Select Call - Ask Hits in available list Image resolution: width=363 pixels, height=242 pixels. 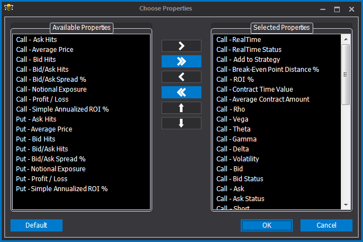click(x=37, y=40)
